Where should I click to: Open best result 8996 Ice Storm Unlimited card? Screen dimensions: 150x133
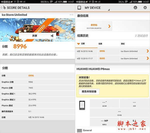[94, 26]
